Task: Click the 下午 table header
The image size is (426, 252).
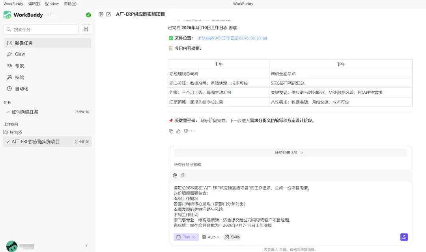Action: click(341, 64)
